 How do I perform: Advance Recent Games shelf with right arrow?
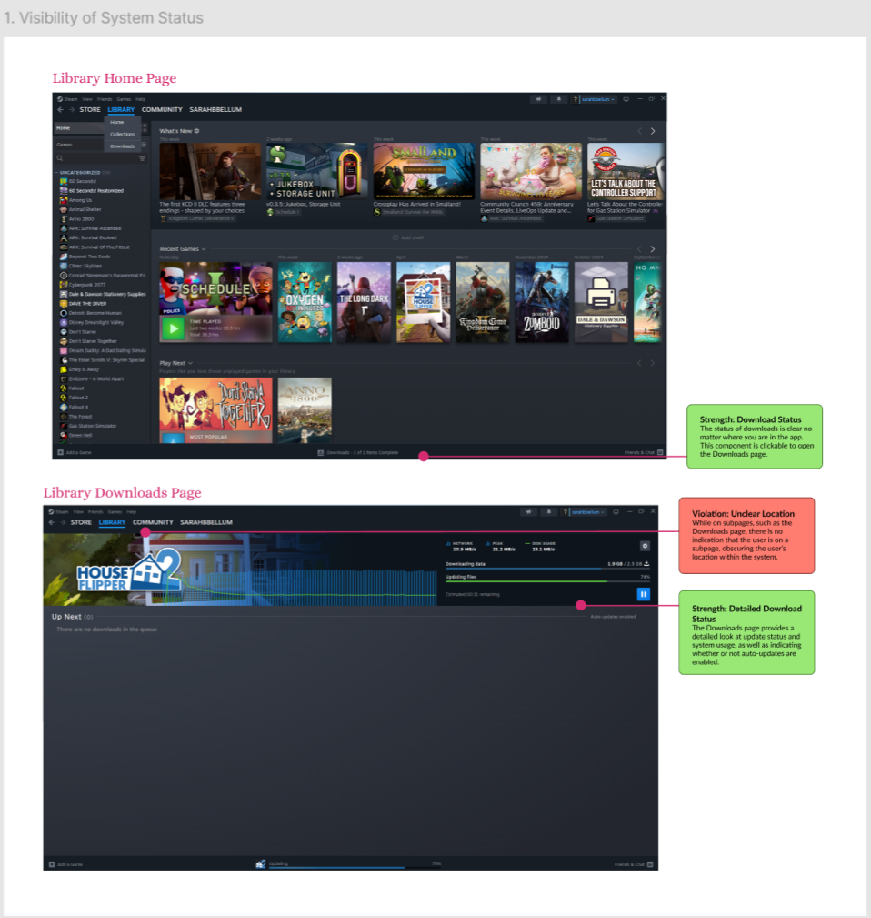tap(653, 248)
